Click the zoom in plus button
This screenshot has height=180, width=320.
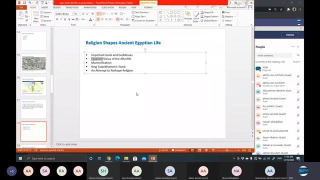point(239,150)
